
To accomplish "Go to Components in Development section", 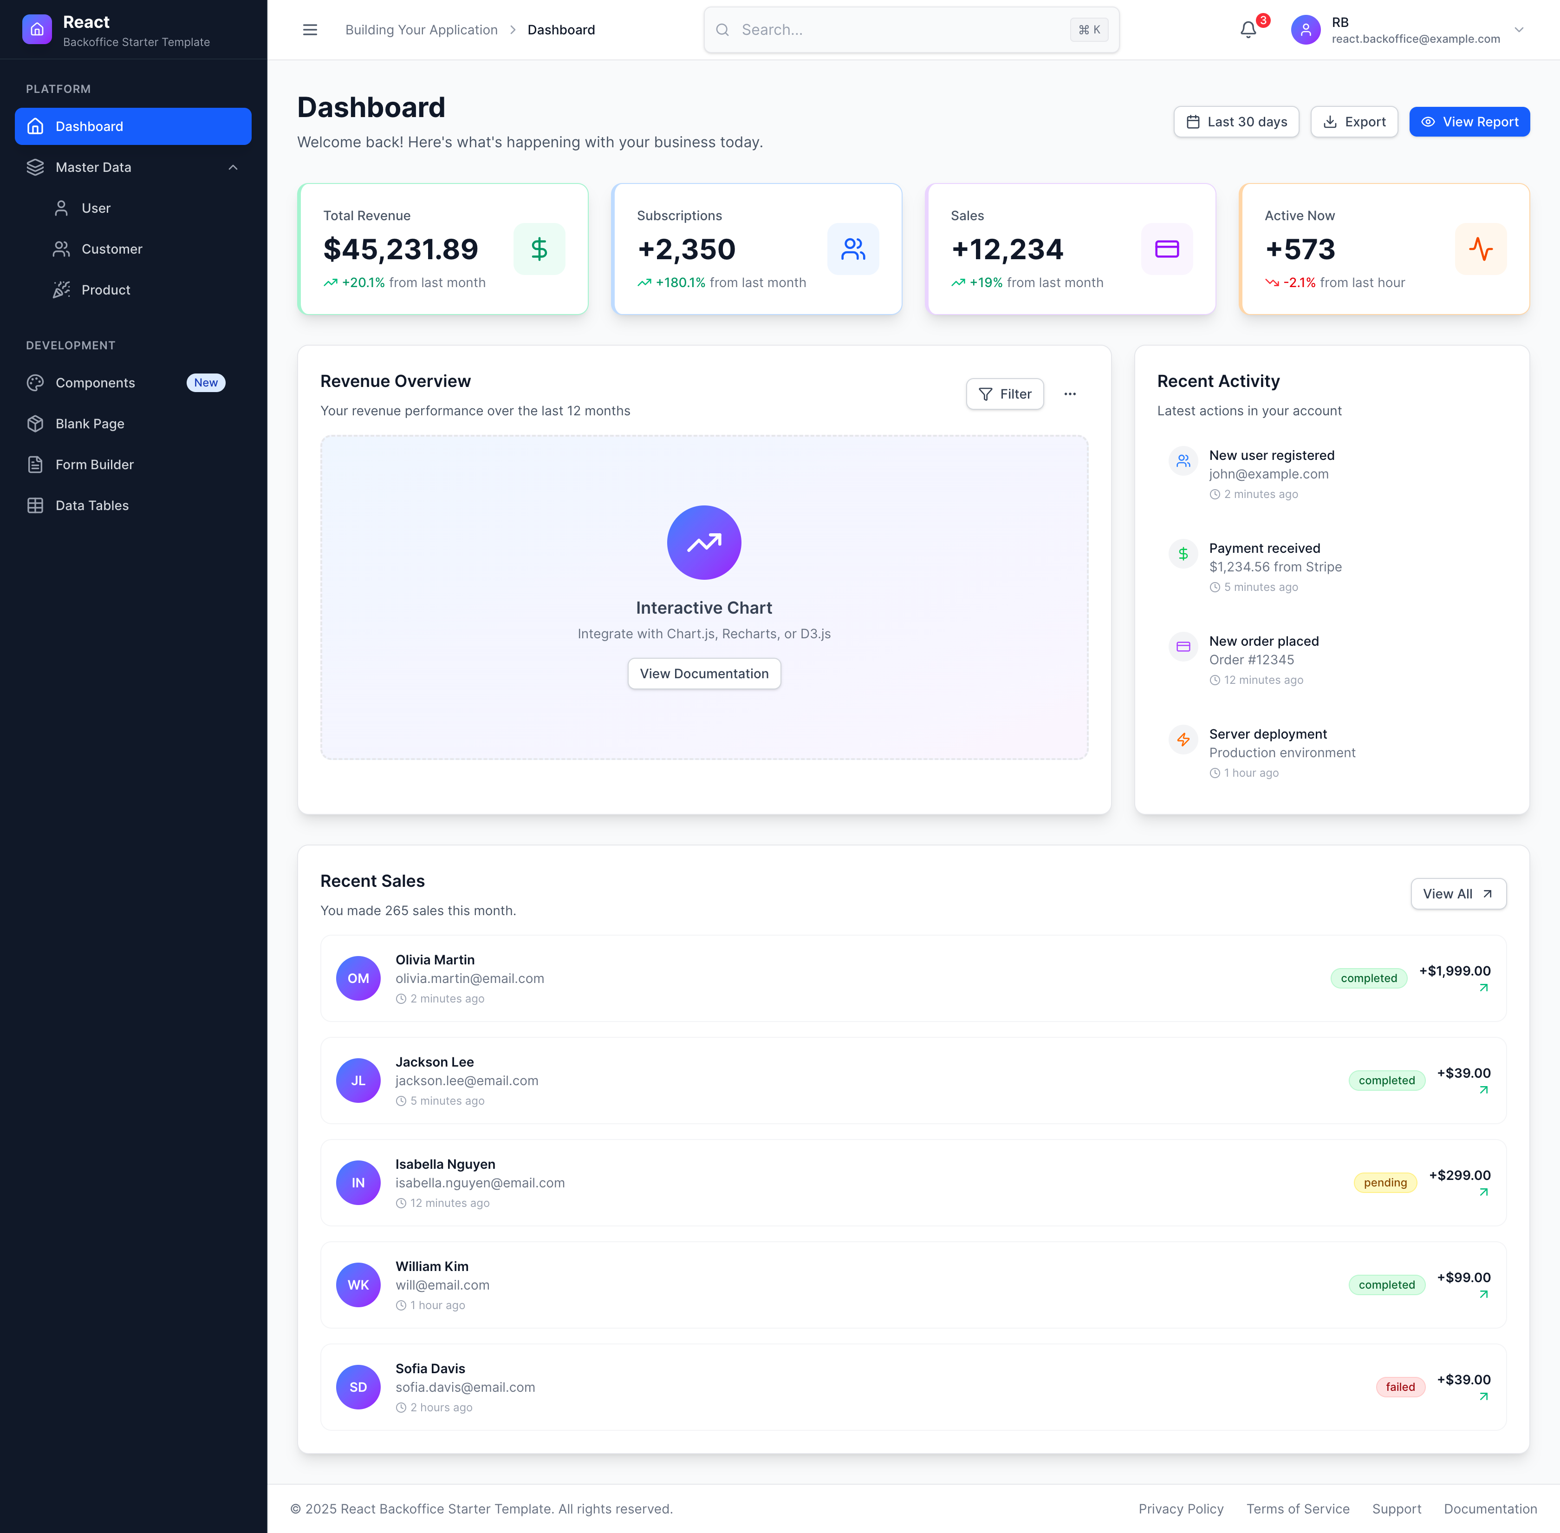I will 133,383.
